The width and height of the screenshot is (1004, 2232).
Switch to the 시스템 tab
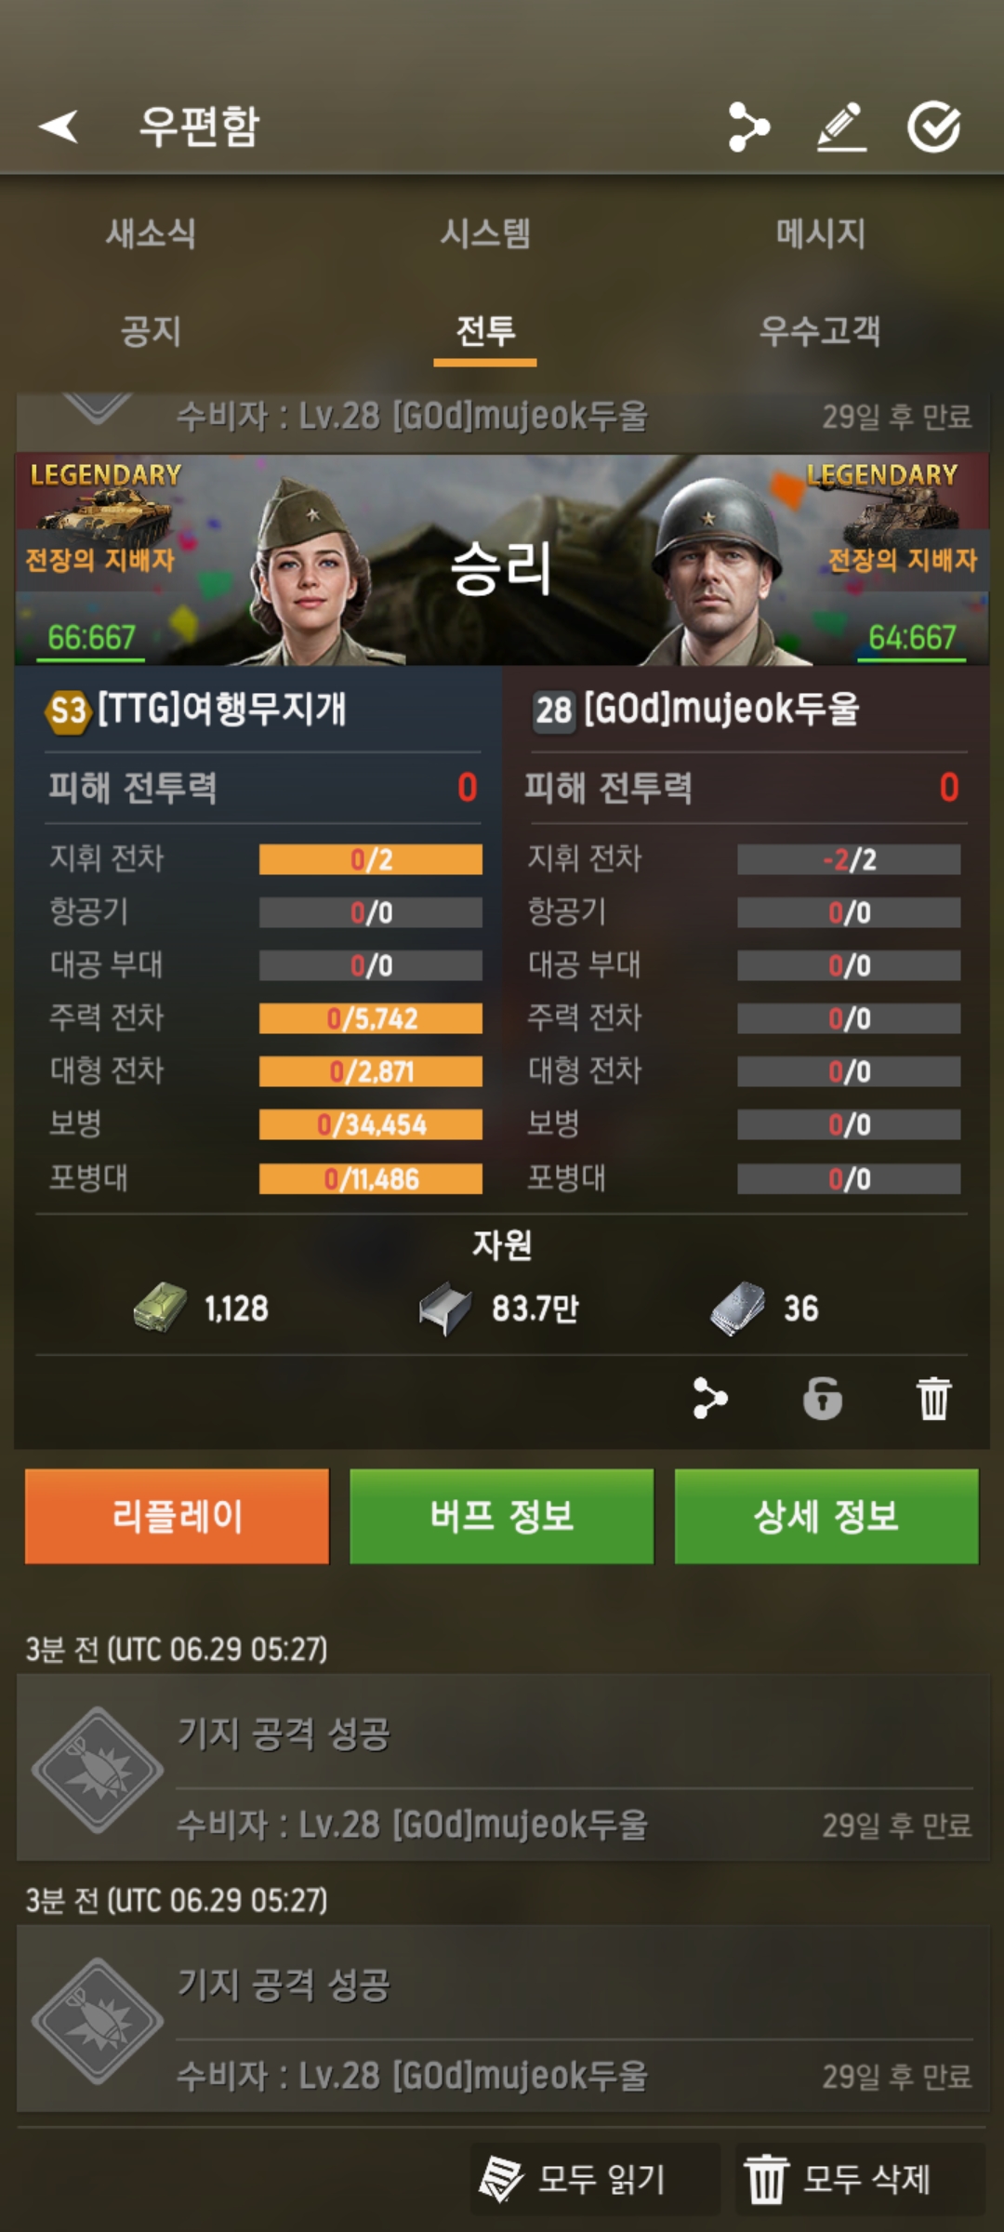point(485,233)
